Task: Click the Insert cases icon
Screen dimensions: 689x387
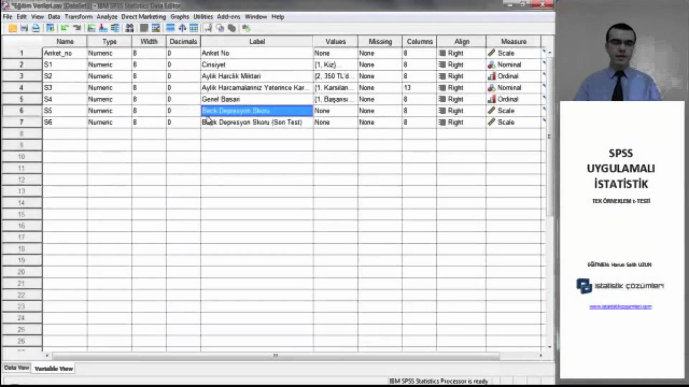Action: tap(144, 28)
